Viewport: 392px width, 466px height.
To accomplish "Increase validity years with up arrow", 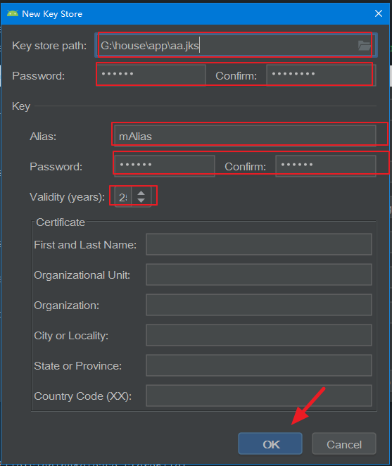I will coord(141,193).
